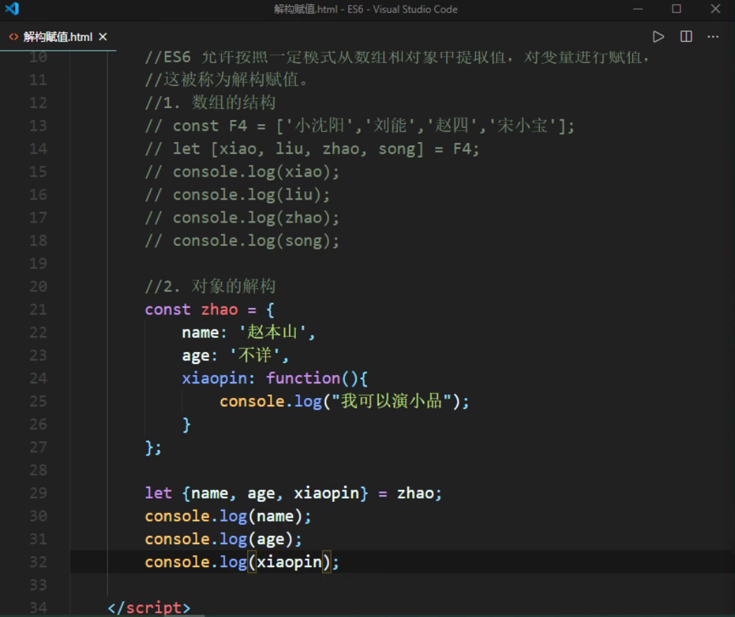Click the commented console.log(song) line

(x=242, y=241)
